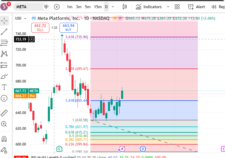The width and height of the screenshot is (225, 158).
Task: Toggle the lock drawings pencil icon
Action: pyautogui.click(x=4, y=150)
